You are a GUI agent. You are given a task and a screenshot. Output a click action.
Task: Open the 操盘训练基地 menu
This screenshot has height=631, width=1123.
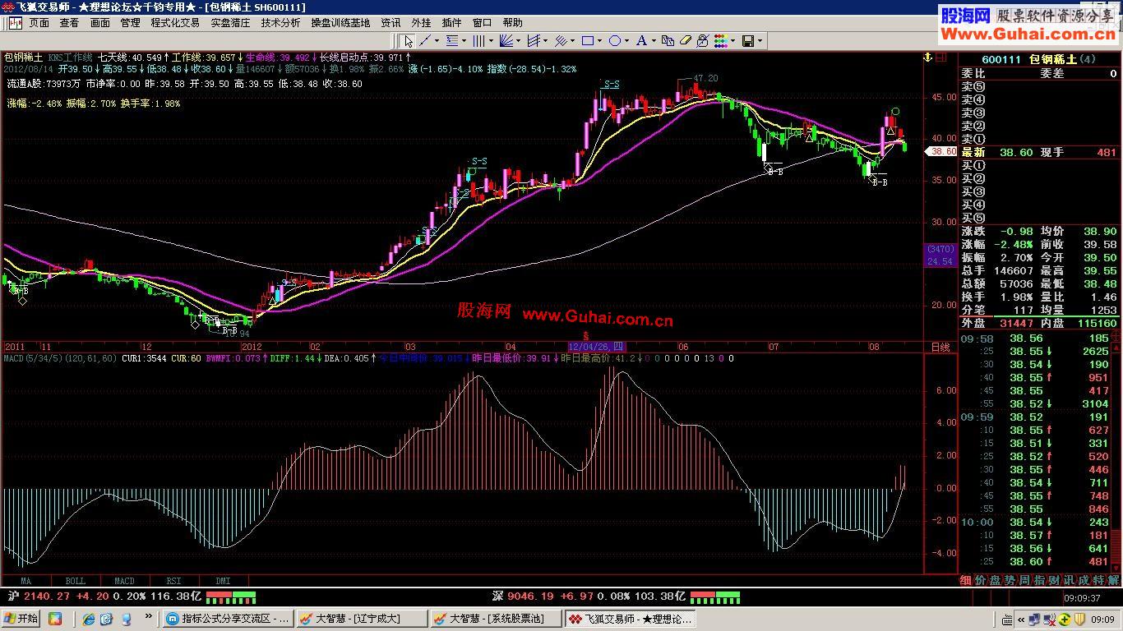point(340,23)
